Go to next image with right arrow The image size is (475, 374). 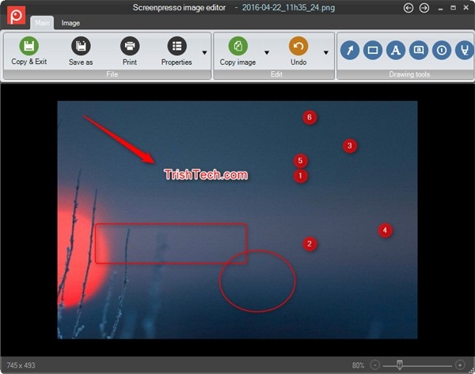(x=424, y=8)
